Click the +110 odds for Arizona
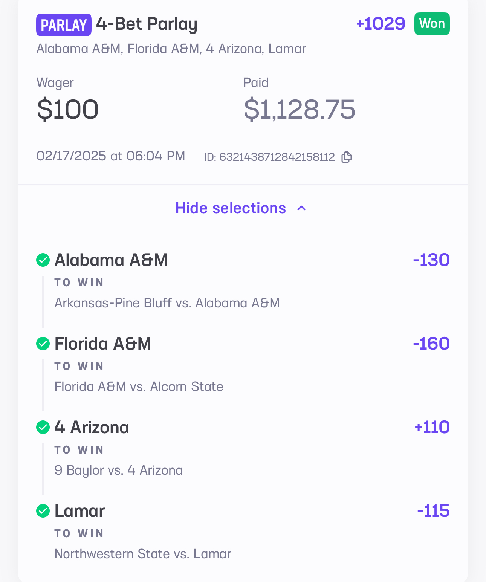The height and width of the screenshot is (582, 486). tap(432, 427)
